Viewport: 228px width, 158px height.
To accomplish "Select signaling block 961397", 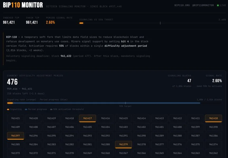I will (15, 136).
